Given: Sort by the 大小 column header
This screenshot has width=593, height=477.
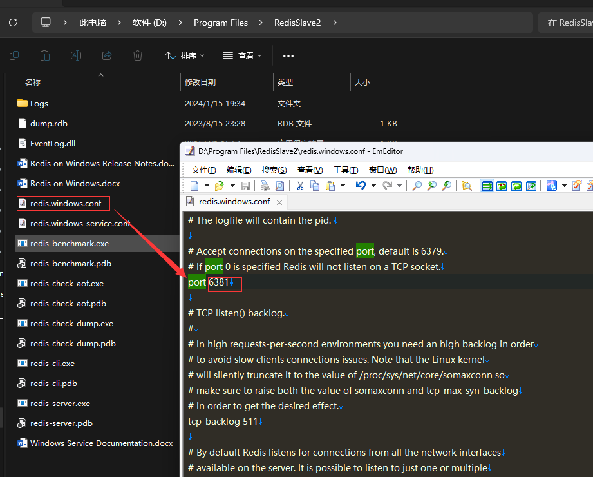Looking at the screenshot, I should coord(376,82).
